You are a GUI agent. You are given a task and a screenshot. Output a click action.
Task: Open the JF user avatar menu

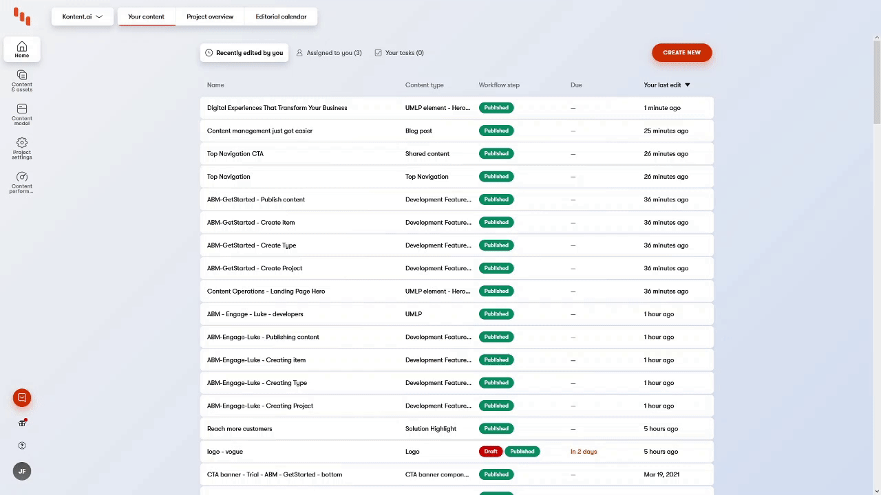[x=22, y=471]
